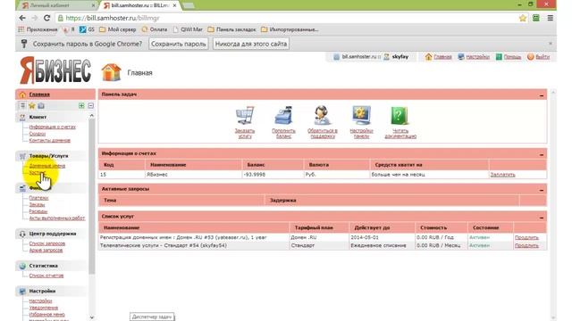
Task: Open the Мой сервер bookmark folder
Action: point(117,29)
